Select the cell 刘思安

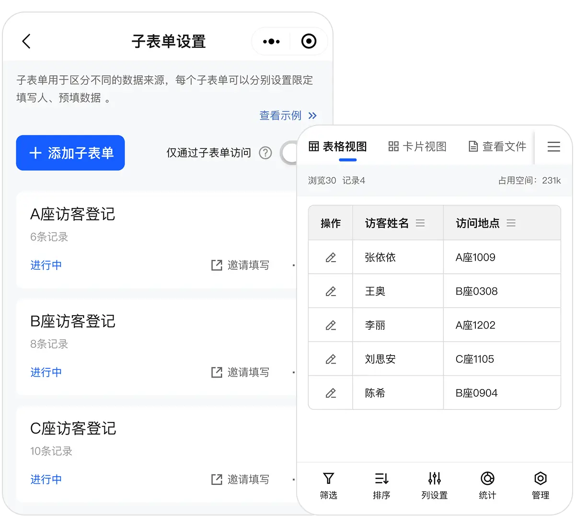(398, 359)
